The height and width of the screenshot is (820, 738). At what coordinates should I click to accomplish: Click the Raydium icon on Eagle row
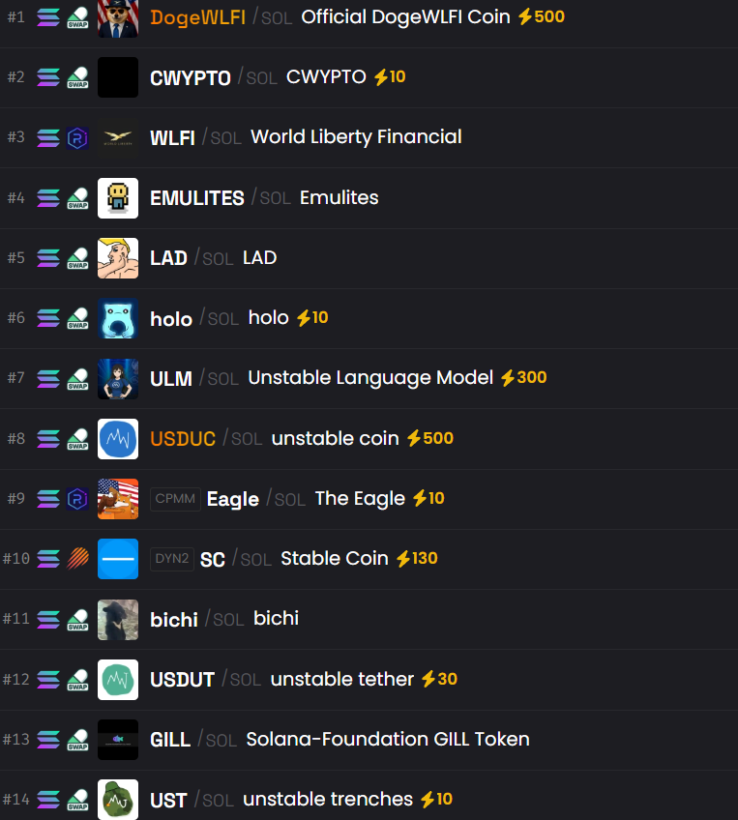tap(77, 499)
